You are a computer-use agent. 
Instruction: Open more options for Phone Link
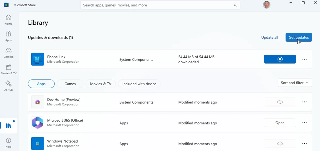304,59
